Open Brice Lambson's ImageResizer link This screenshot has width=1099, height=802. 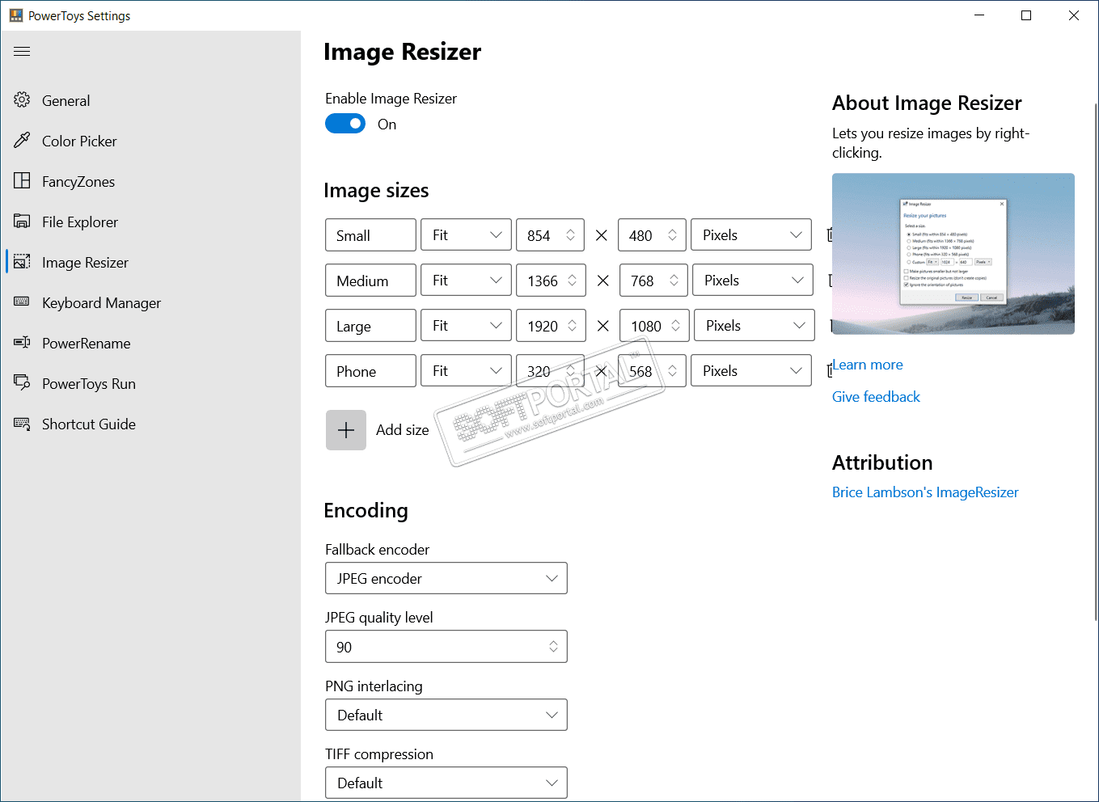pyautogui.click(x=925, y=492)
